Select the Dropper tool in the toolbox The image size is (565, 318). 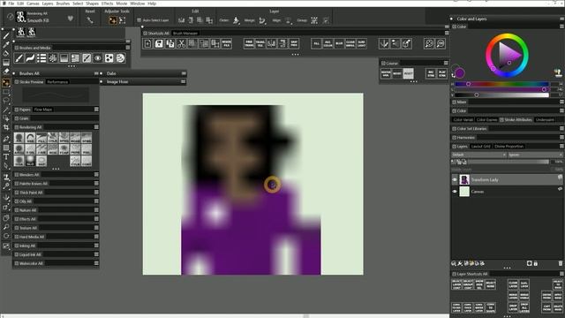click(x=6, y=44)
